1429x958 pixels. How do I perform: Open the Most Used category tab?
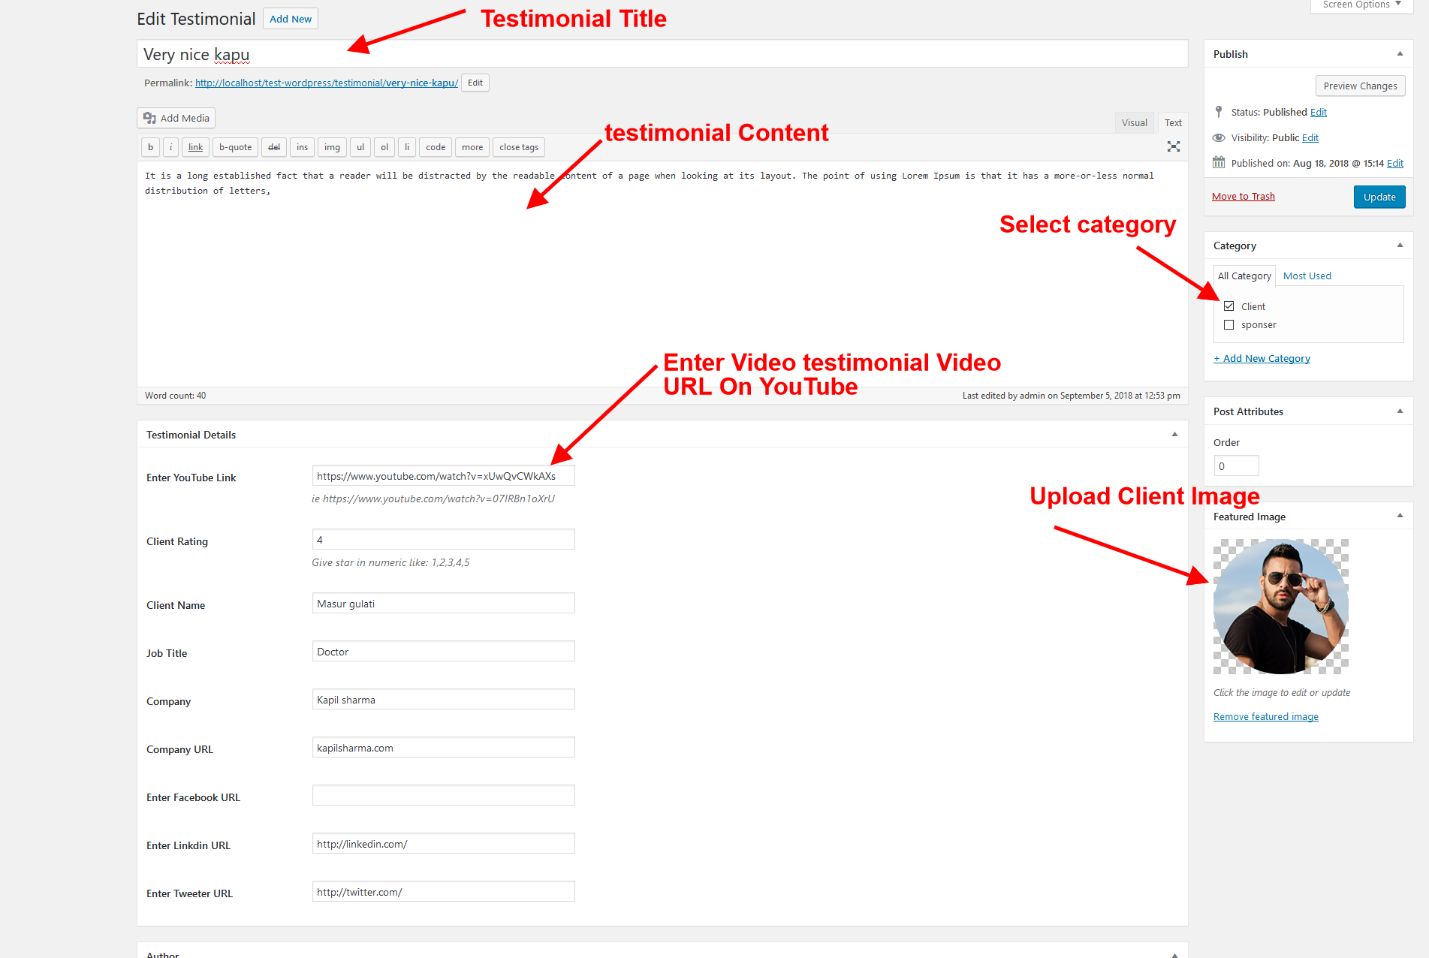click(x=1307, y=276)
